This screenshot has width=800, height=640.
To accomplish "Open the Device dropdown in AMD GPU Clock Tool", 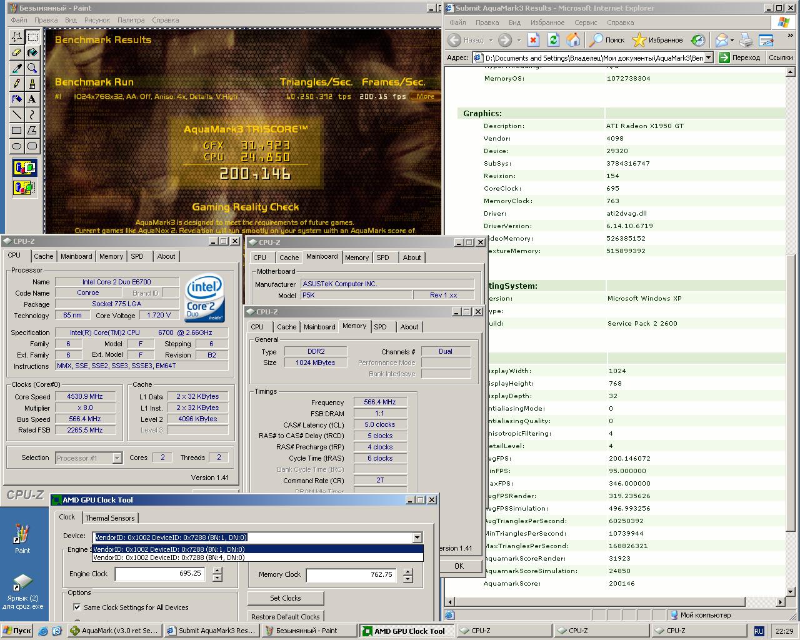I will [417, 537].
